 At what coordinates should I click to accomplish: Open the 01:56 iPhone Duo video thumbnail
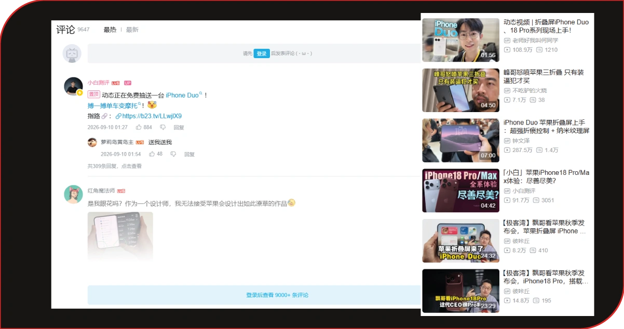click(x=460, y=40)
